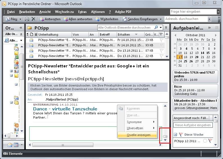Viewport: 223px width, 159px height.
Task: Sort messages by the Von column
Action: point(80,35)
